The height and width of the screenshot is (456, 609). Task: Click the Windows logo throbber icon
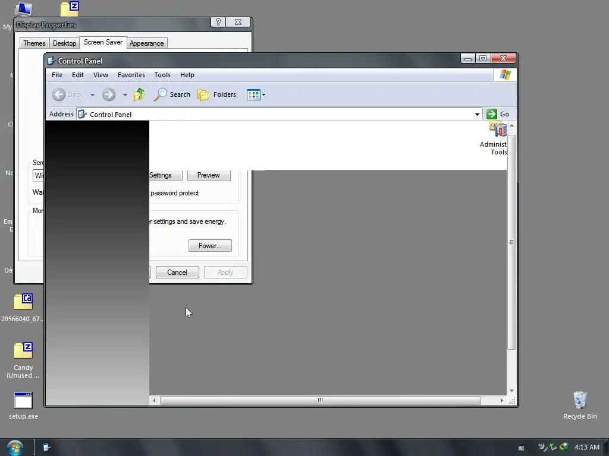pos(506,75)
